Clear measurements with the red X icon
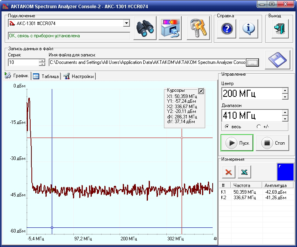Viewport: 297px width, 247px height. [229, 172]
